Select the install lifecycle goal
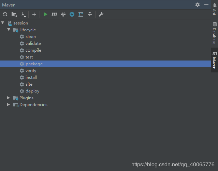Viewport: 218px width, 171px height. (31, 78)
